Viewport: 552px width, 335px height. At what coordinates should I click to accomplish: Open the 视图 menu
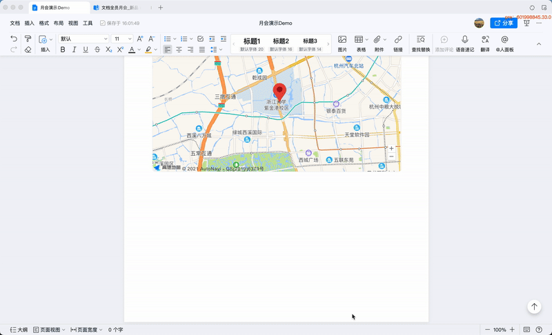[73, 23]
